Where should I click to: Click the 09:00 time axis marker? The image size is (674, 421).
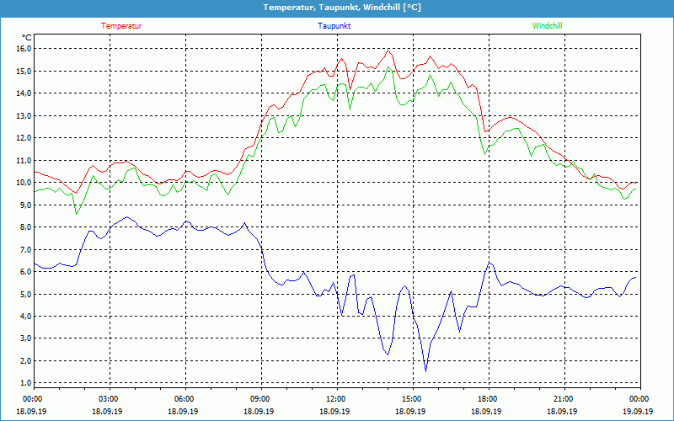260,399
